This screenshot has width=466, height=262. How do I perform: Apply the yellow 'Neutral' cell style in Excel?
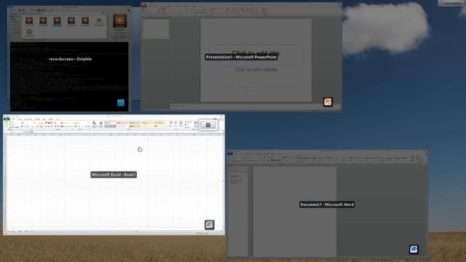[x=146, y=123]
